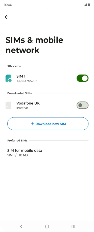Open SIM 1 settings entry
The width and height of the screenshot is (94, 232).
38,78
